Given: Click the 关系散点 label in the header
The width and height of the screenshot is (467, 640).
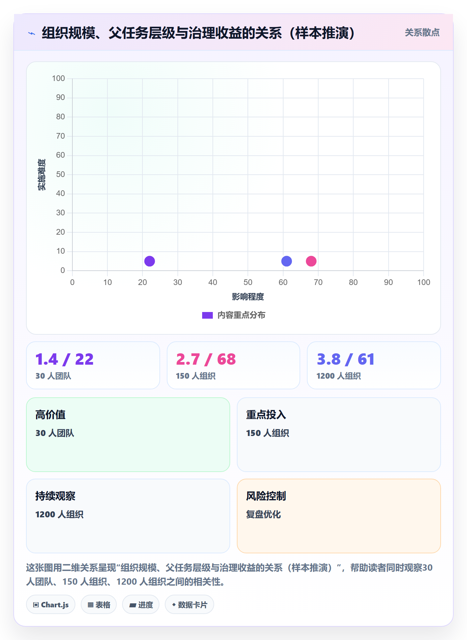Looking at the screenshot, I should coord(422,33).
